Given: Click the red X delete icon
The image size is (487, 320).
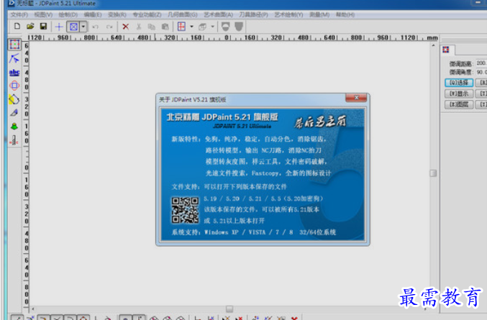Looking at the screenshot, I should coord(125,27).
